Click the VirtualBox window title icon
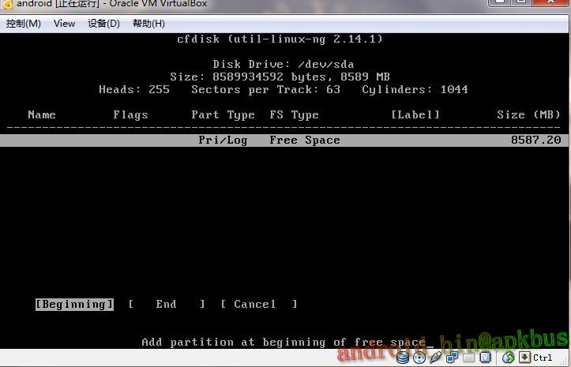571x367 pixels. tap(6, 4)
